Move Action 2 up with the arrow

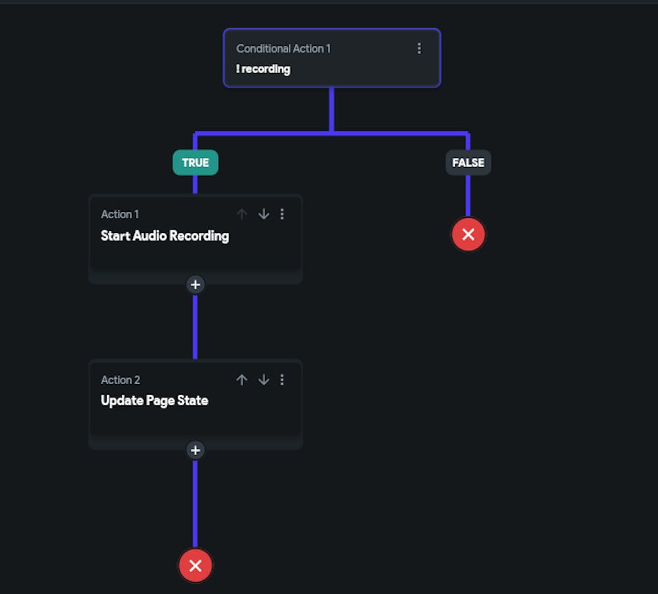[x=241, y=380]
